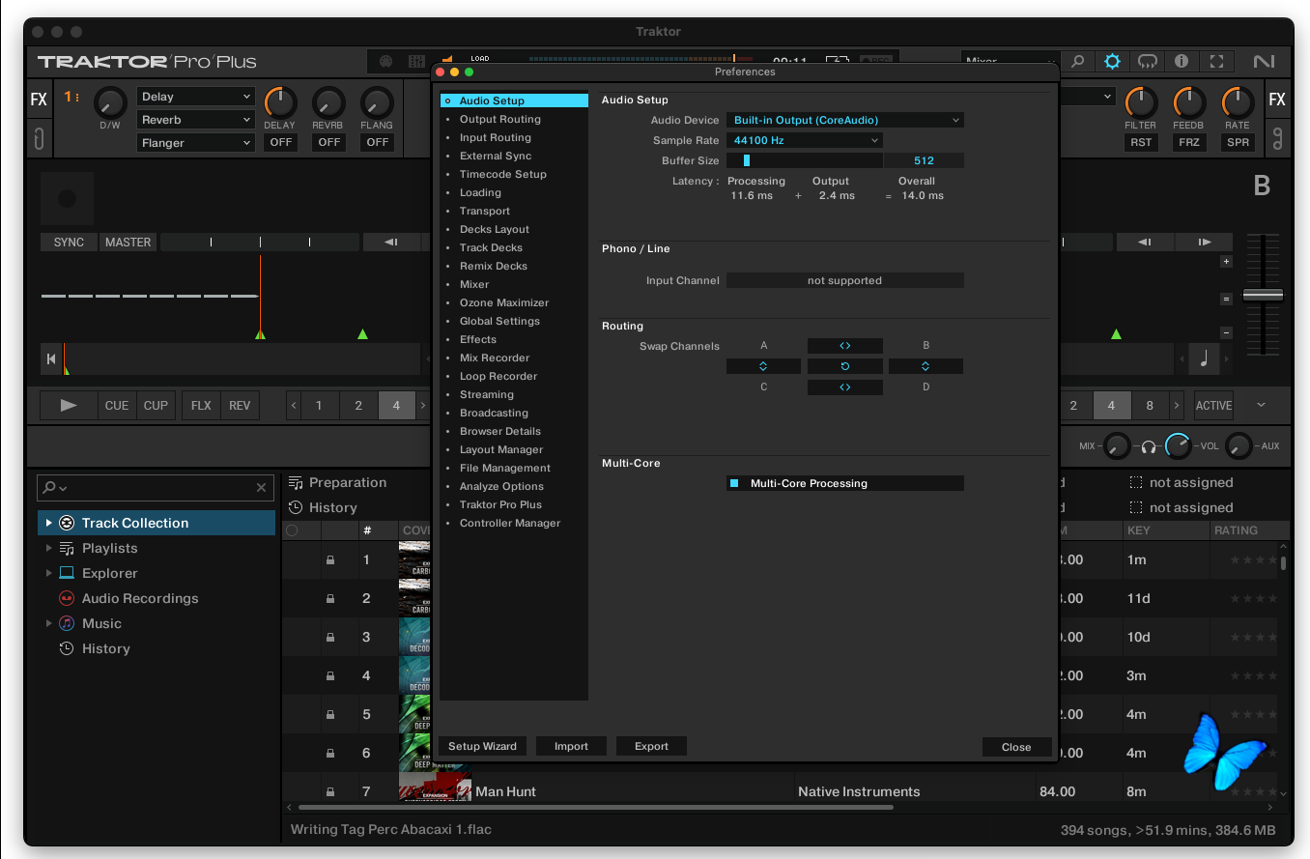
Task: Open the Flanger effect selector dropdown
Action: [196, 143]
